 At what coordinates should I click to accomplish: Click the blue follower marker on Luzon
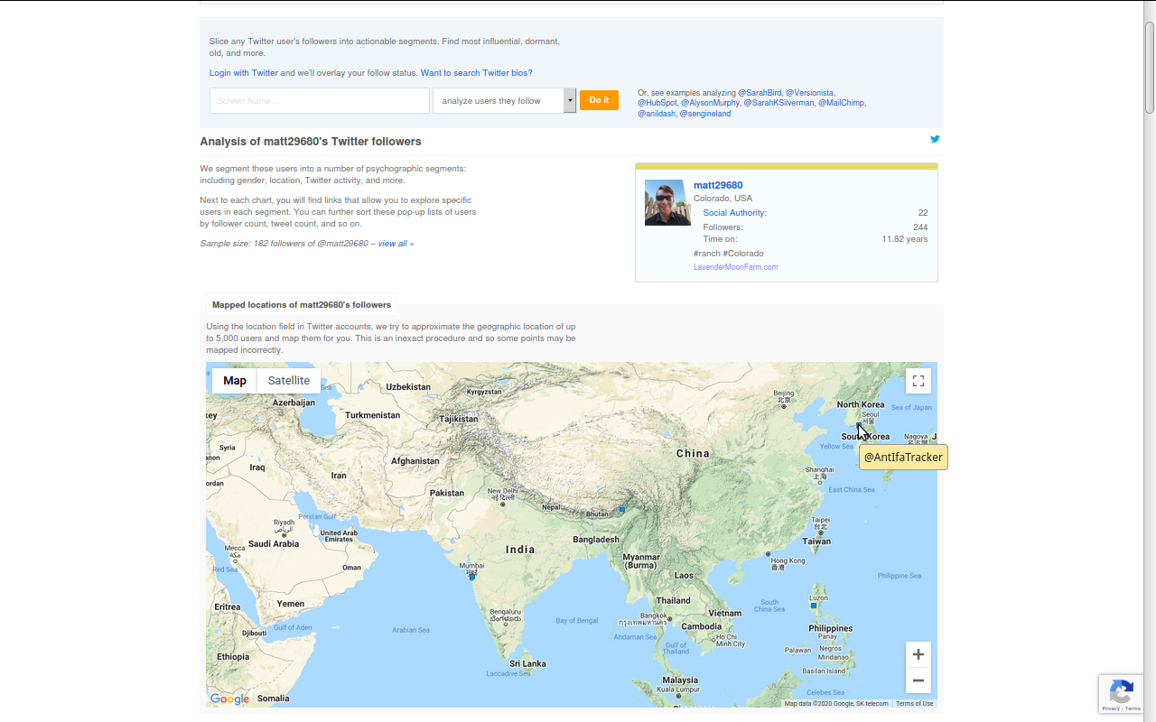click(814, 606)
